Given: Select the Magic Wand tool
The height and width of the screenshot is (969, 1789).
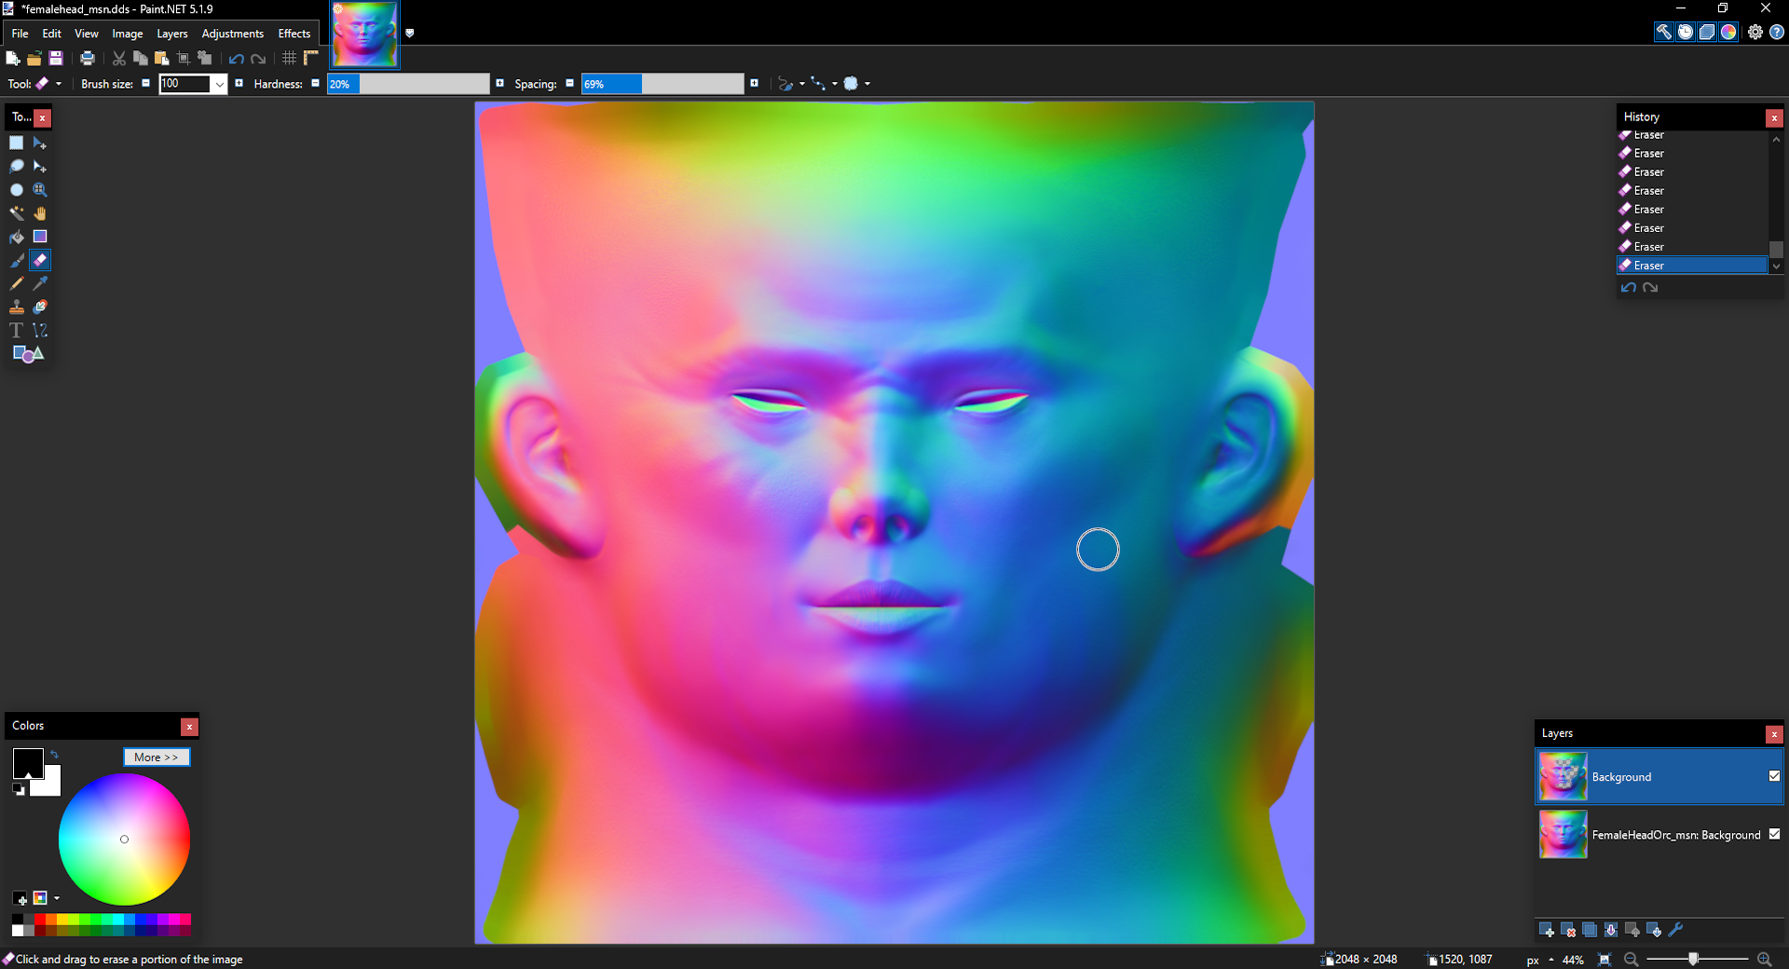Looking at the screenshot, I should click(17, 213).
